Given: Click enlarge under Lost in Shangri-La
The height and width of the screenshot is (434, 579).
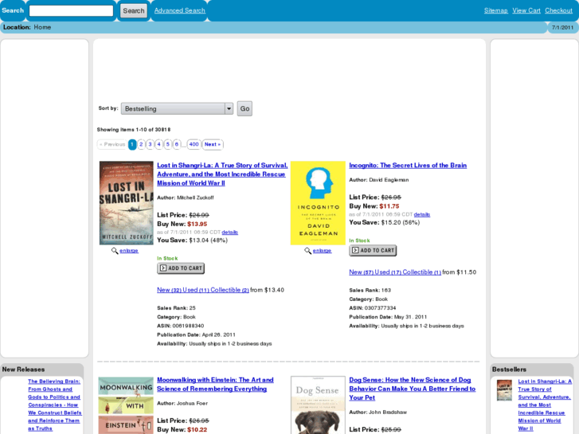Looking at the screenshot, I should [x=129, y=250].
